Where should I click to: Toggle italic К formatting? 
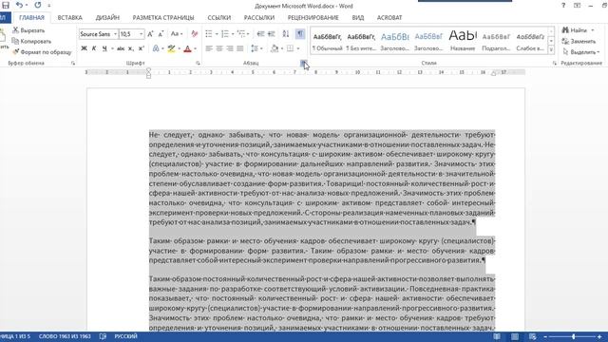pyautogui.click(x=94, y=48)
